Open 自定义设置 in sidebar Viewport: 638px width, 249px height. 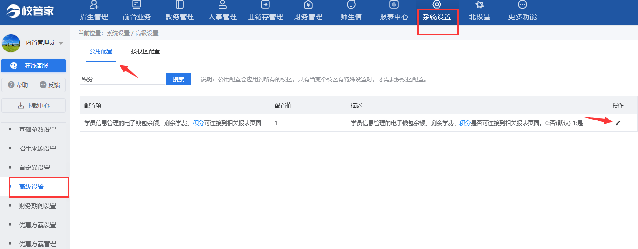(34, 168)
